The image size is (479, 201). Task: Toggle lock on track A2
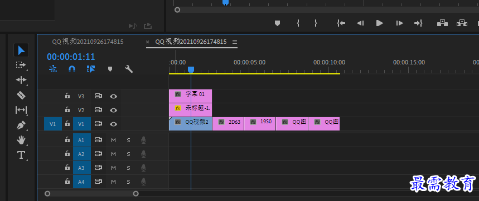(67, 154)
